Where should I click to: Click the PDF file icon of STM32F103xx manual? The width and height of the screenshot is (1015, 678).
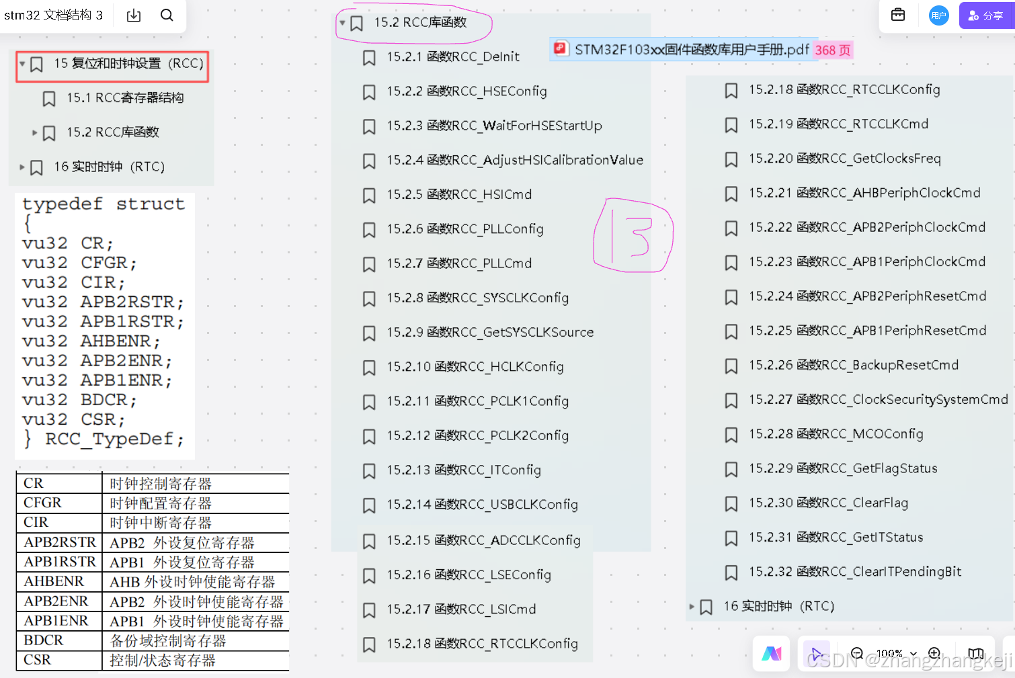tap(560, 48)
